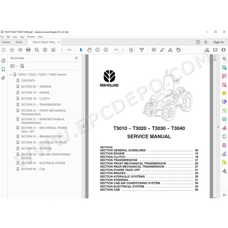Collapse the T3010 / T3020 tractors bookmark tree
The width and height of the screenshot is (228, 228).
[x=11, y=75]
